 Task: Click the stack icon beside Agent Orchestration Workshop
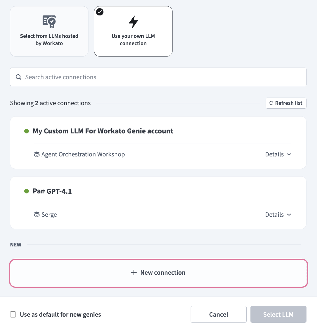37,154
